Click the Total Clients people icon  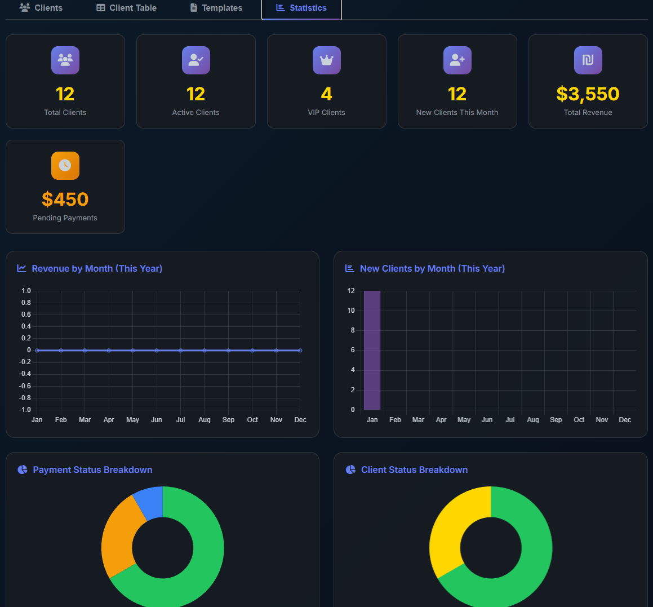click(x=65, y=60)
